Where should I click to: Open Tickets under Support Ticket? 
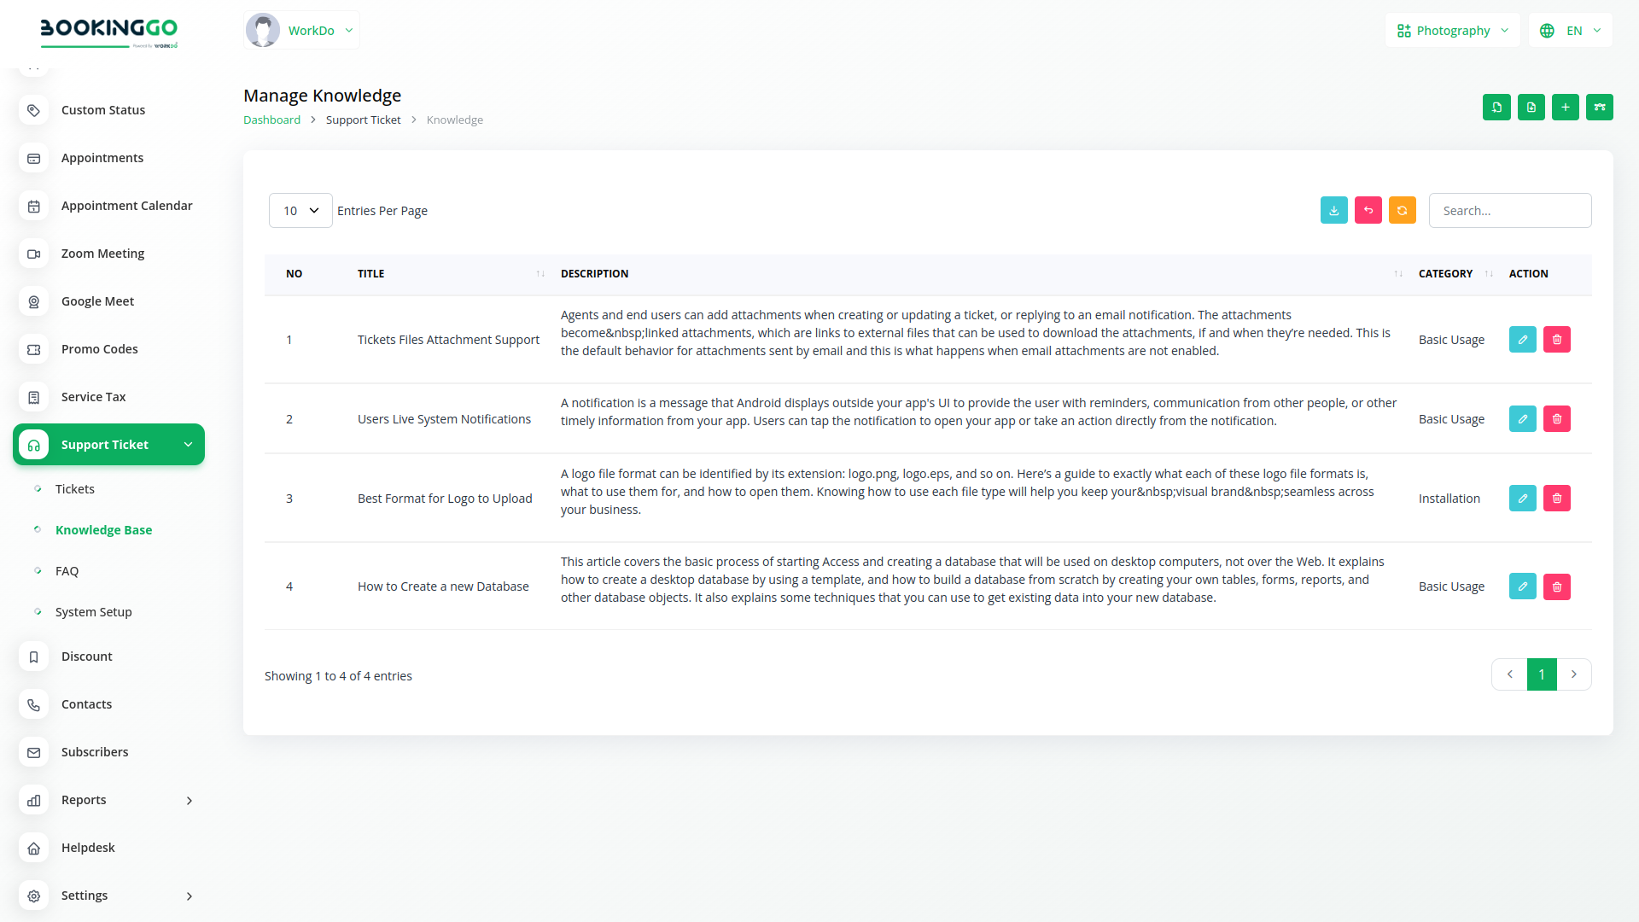75,489
